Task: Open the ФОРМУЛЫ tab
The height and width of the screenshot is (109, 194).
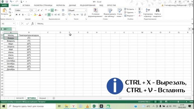Action: click(61, 5)
